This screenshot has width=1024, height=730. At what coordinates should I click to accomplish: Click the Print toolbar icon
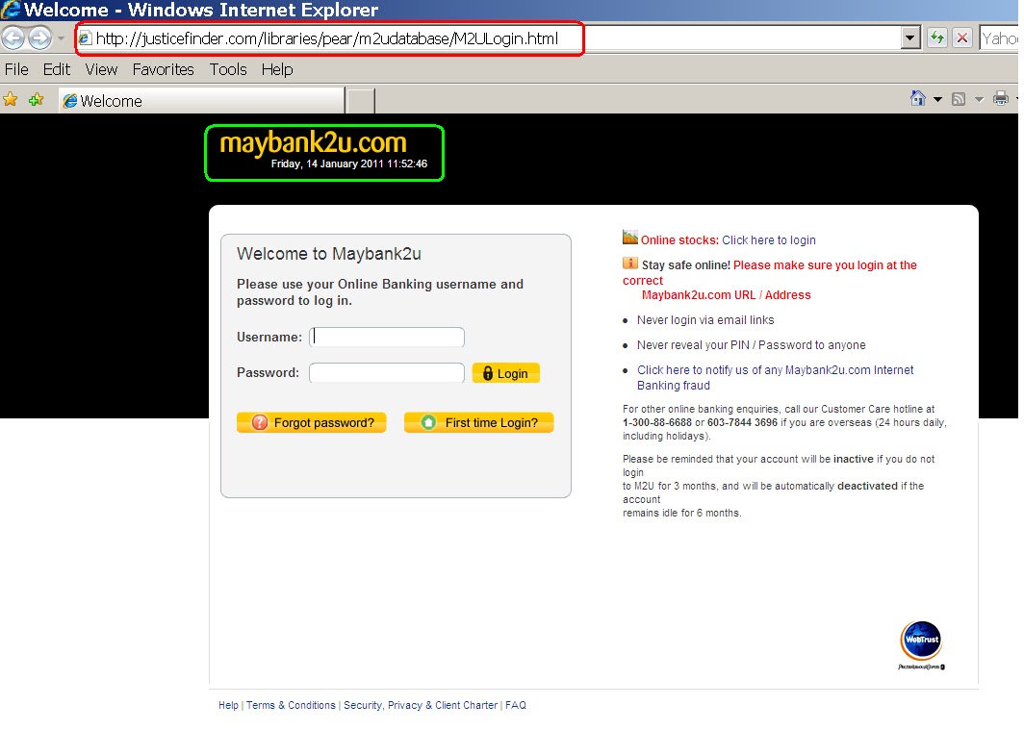1001,99
